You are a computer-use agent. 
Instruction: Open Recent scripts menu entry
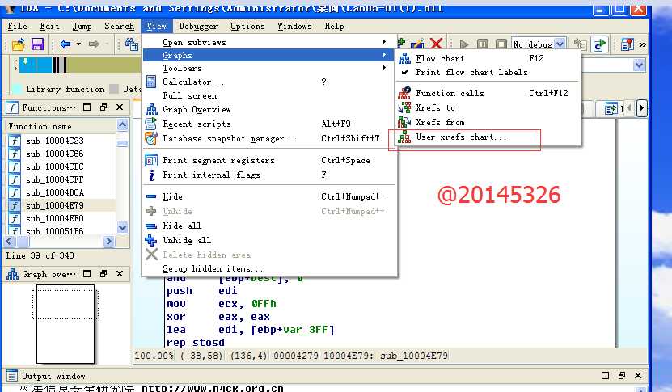[269, 124]
